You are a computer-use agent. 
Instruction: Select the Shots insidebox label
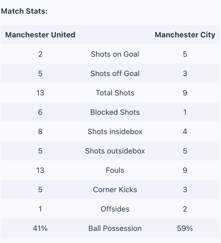[x=115, y=131]
